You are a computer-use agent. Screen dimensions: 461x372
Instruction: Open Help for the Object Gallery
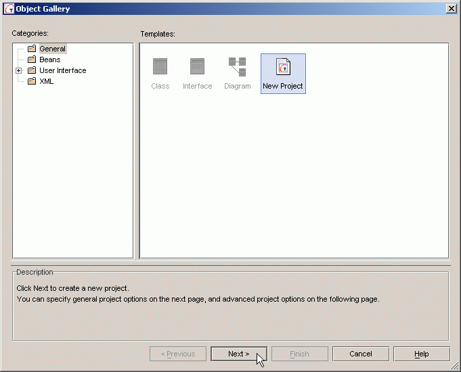tap(421, 354)
